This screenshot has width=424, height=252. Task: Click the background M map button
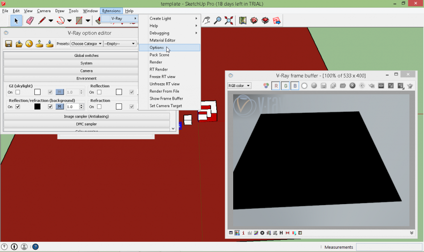point(60,107)
